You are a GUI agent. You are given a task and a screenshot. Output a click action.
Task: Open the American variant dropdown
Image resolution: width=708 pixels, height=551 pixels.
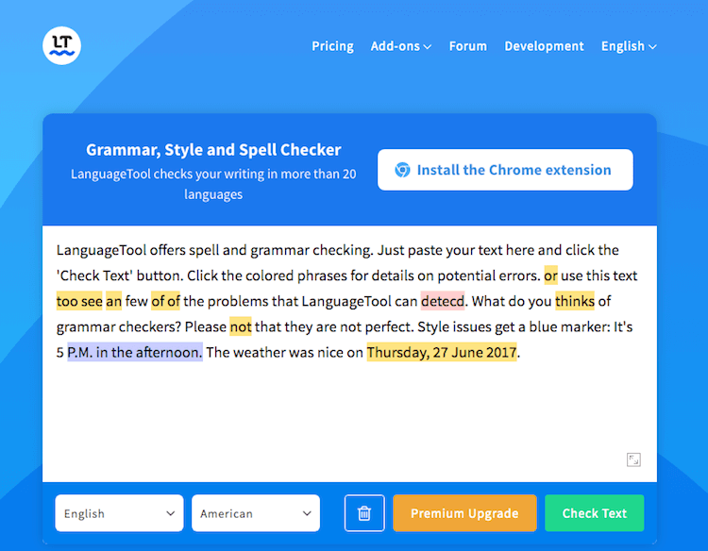click(x=256, y=513)
